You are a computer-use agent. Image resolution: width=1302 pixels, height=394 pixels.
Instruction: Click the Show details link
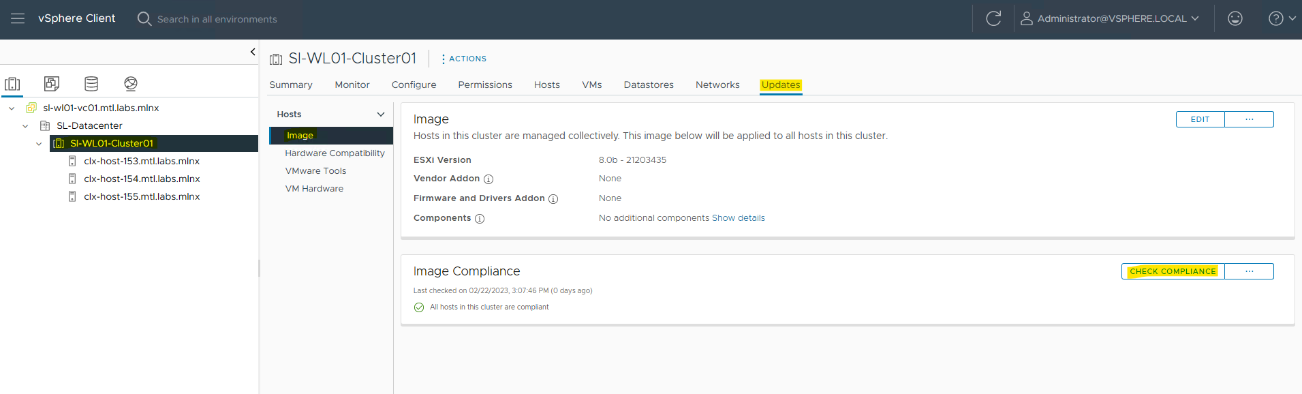pos(739,218)
